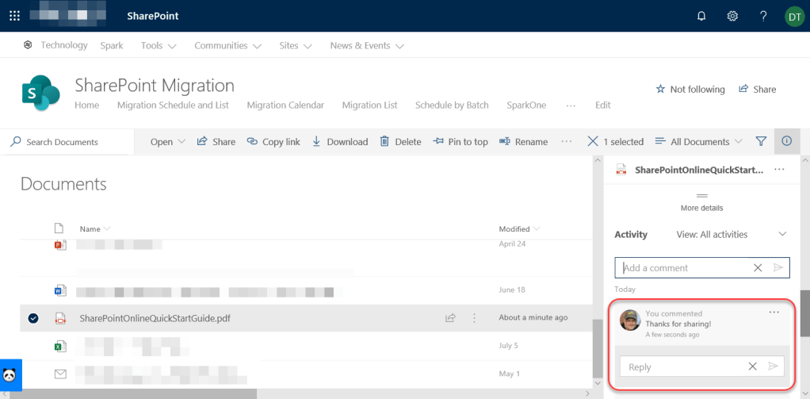Open the help question mark icon
Image resolution: width=810 pixels, height=399 pixels.
[x=763, y=16]
